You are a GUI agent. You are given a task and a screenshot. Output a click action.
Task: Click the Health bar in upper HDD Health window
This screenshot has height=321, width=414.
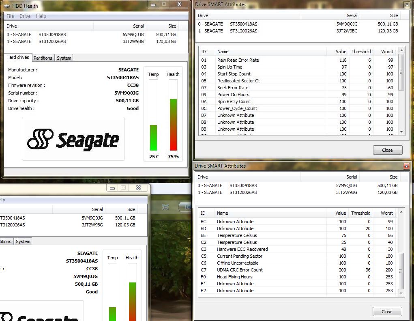coord(173,115)
